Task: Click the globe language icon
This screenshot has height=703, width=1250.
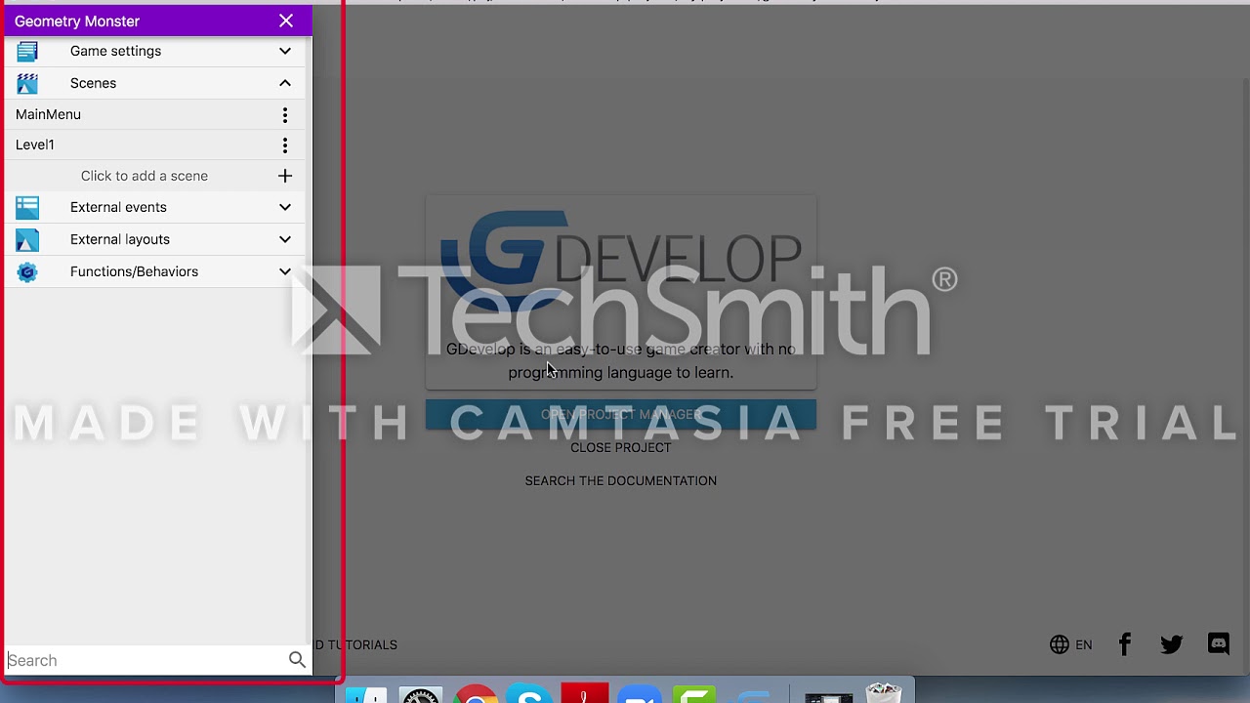Action: click(1060, 644)
